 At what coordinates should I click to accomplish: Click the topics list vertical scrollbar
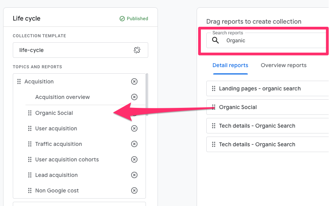click(x=147, y=89)
